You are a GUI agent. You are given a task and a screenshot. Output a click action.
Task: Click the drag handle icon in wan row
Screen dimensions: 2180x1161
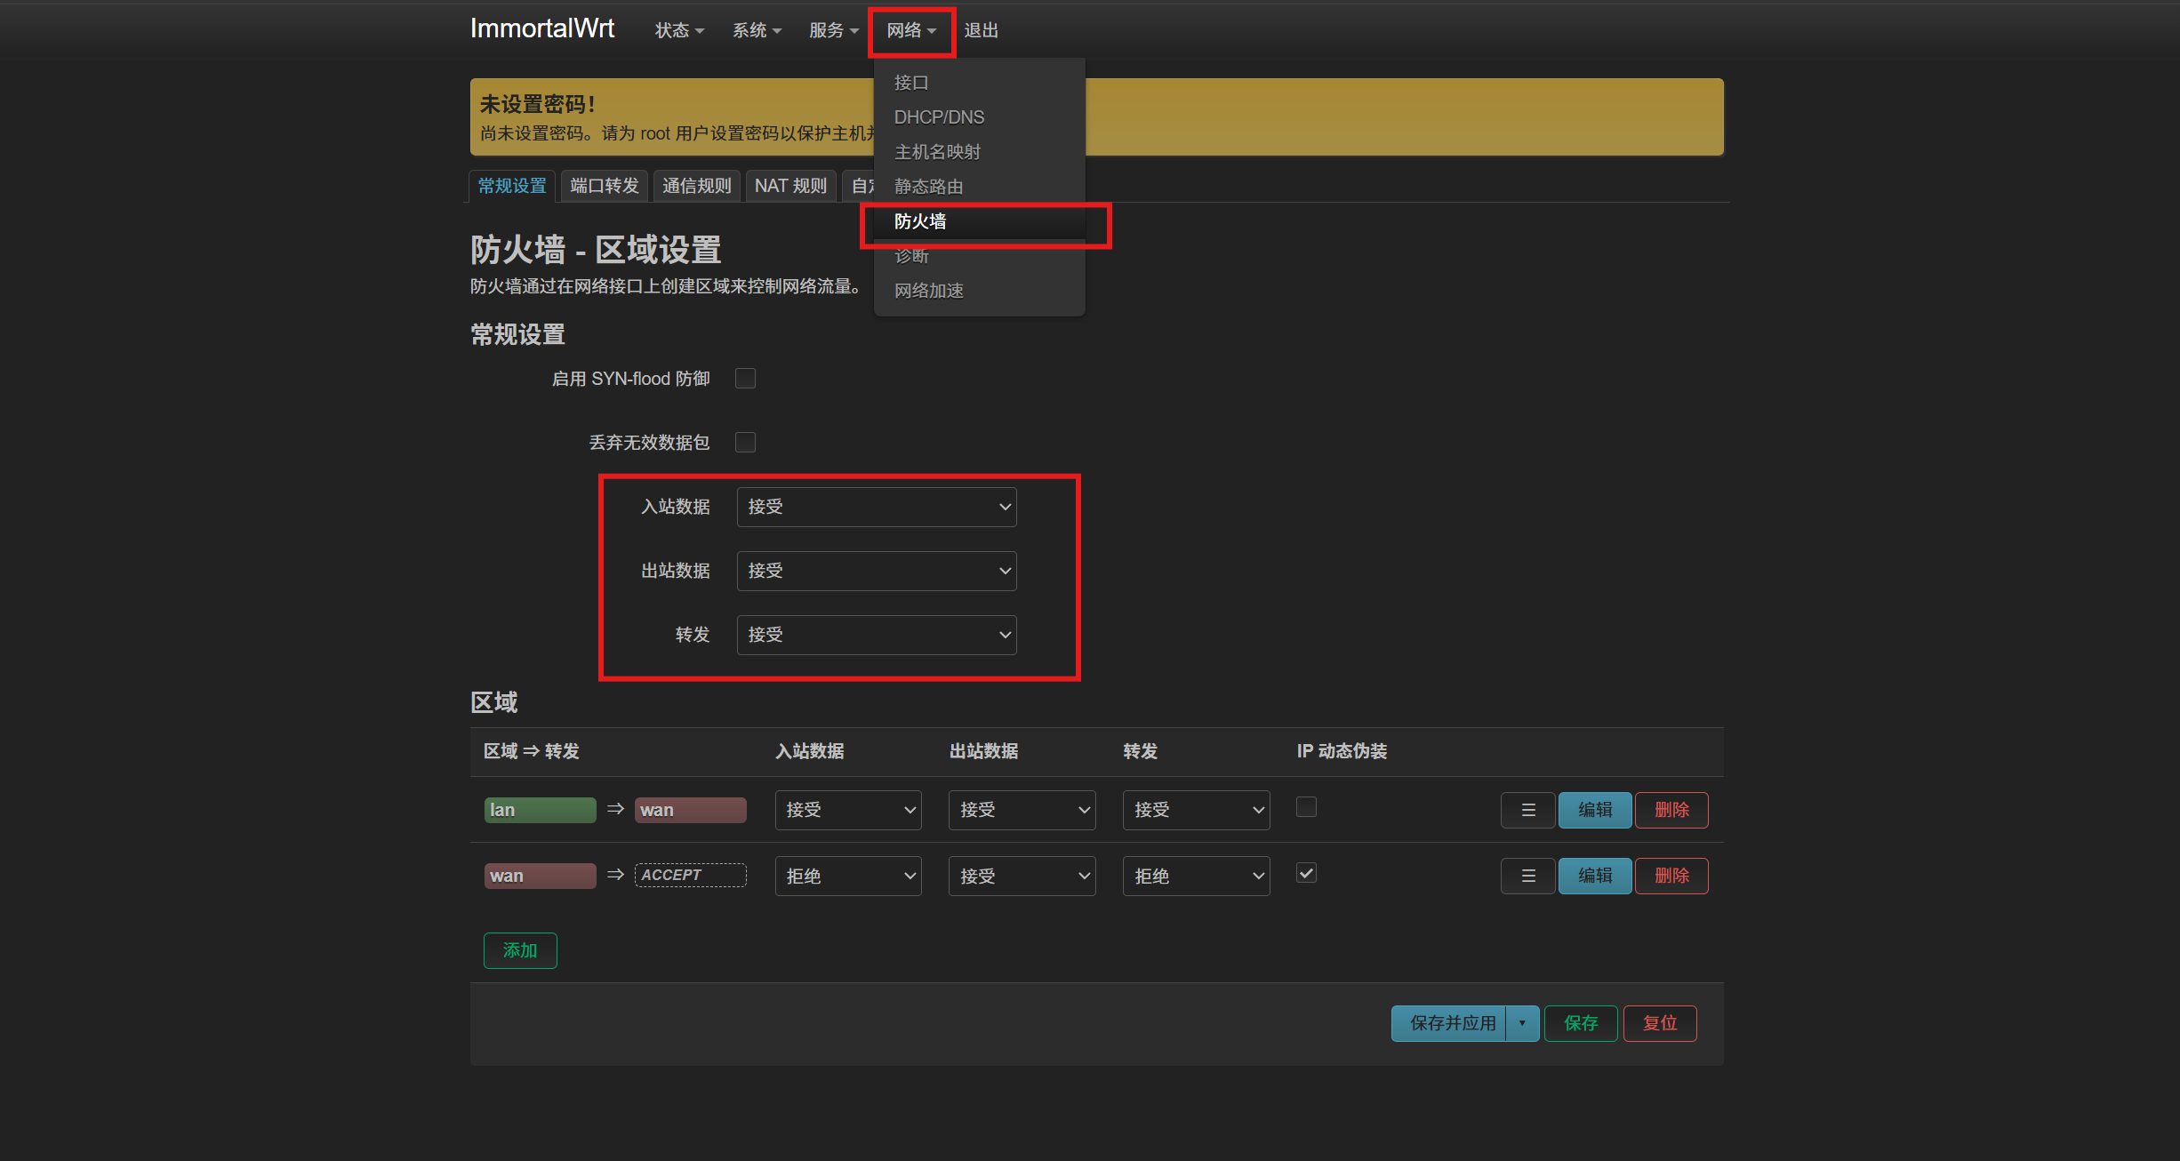pyautogui.click(x=1527, y=876)
